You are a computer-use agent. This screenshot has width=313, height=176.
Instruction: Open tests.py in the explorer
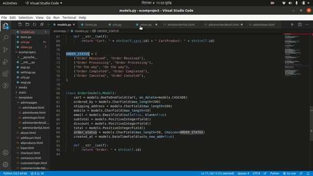(x=26, y=37)
